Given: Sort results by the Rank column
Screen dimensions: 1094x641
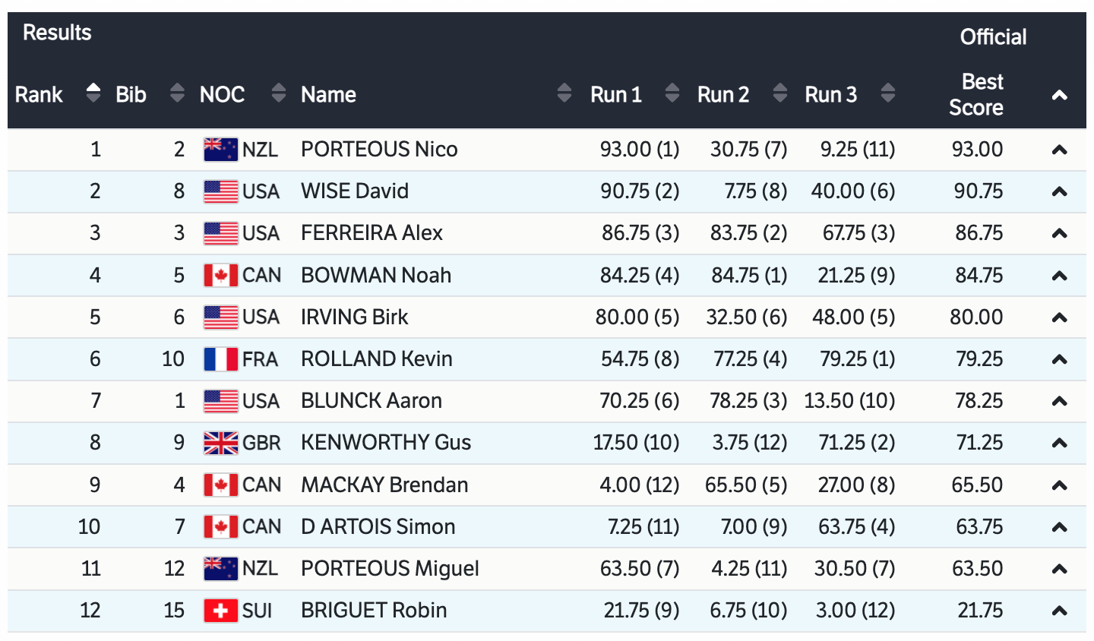Looking at the screenshot, I should click(93, 93).
